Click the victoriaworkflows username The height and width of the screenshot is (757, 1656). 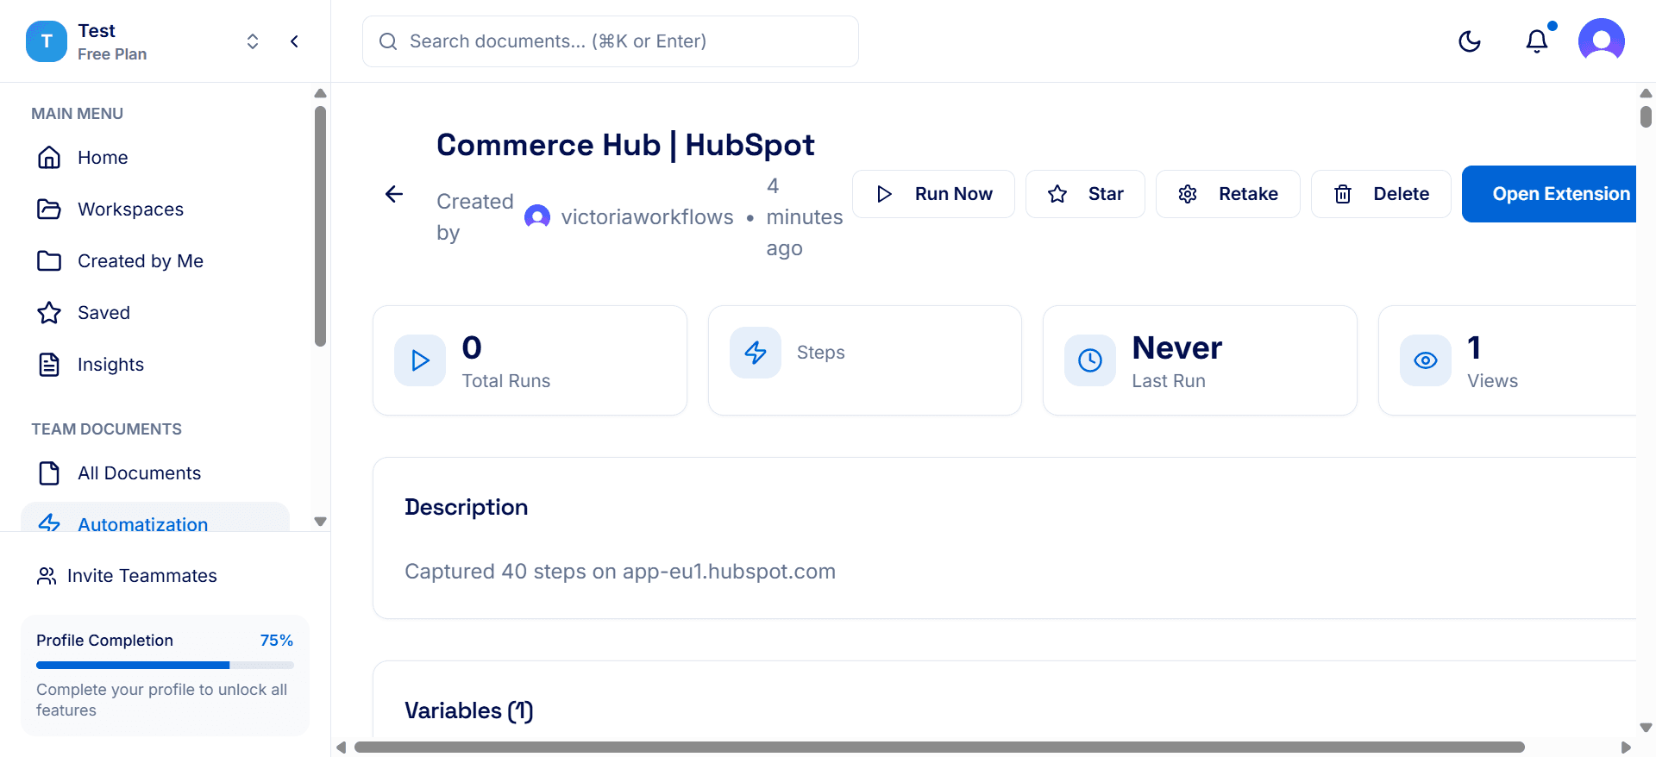[647, 217]
